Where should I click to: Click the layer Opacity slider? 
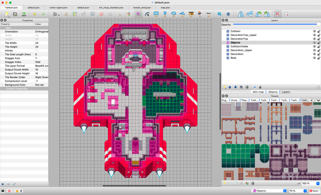[x=276, y=24]
